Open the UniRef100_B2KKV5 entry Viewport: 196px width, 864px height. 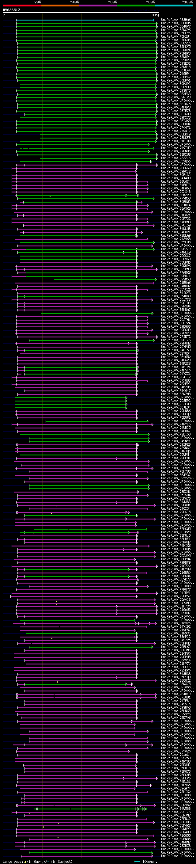coord(176,47)
